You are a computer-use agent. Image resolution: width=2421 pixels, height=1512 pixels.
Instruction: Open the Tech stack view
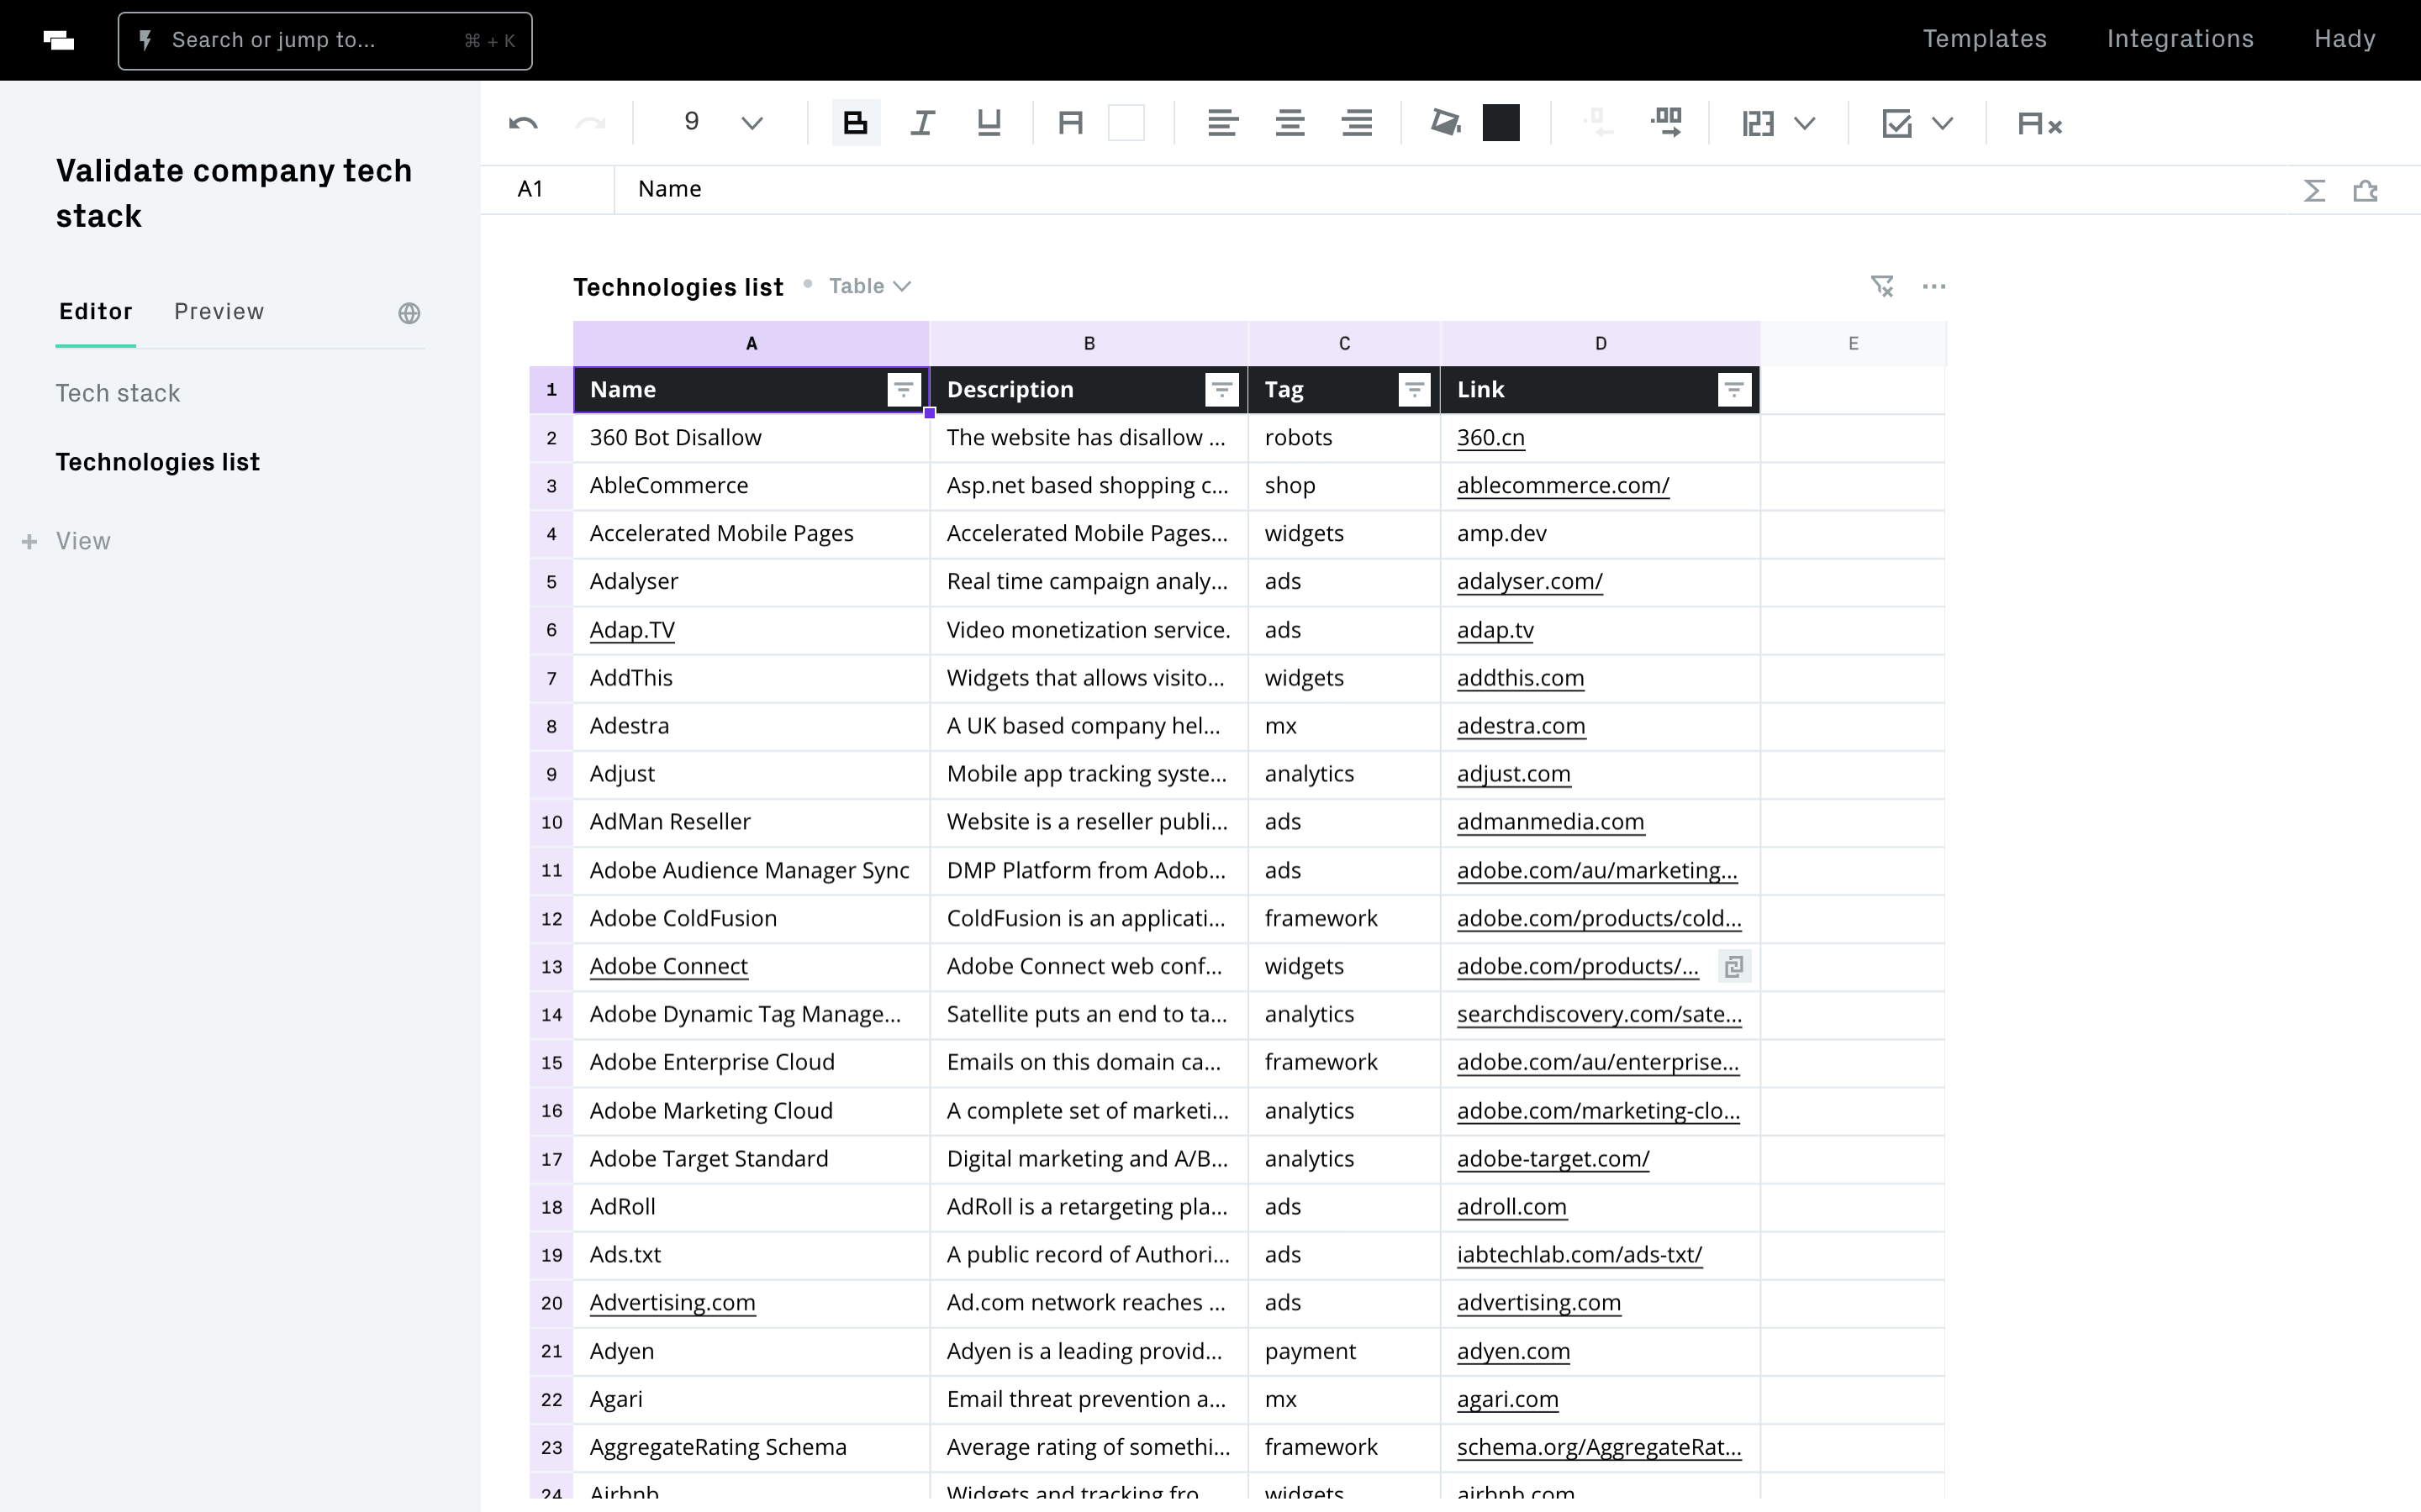coord(118,393)
